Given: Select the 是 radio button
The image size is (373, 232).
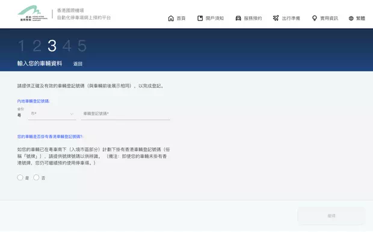Looking at the screenshot, I should 20,177.
